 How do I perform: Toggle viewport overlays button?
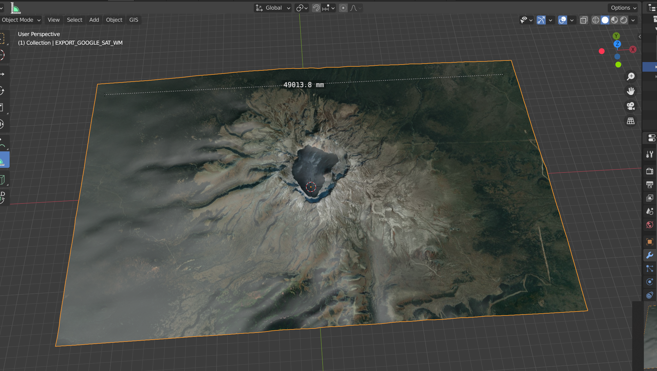[562, 20]
